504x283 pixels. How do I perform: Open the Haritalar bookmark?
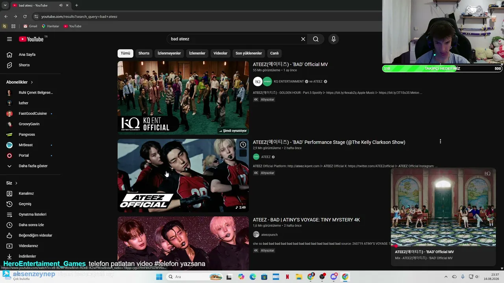tap(50, 26)
